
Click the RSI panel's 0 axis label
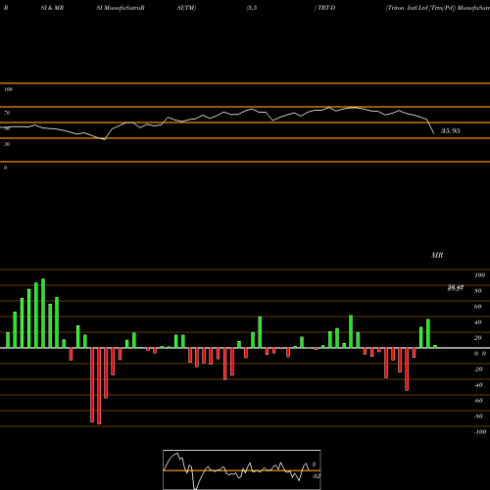tap(5, 168)
